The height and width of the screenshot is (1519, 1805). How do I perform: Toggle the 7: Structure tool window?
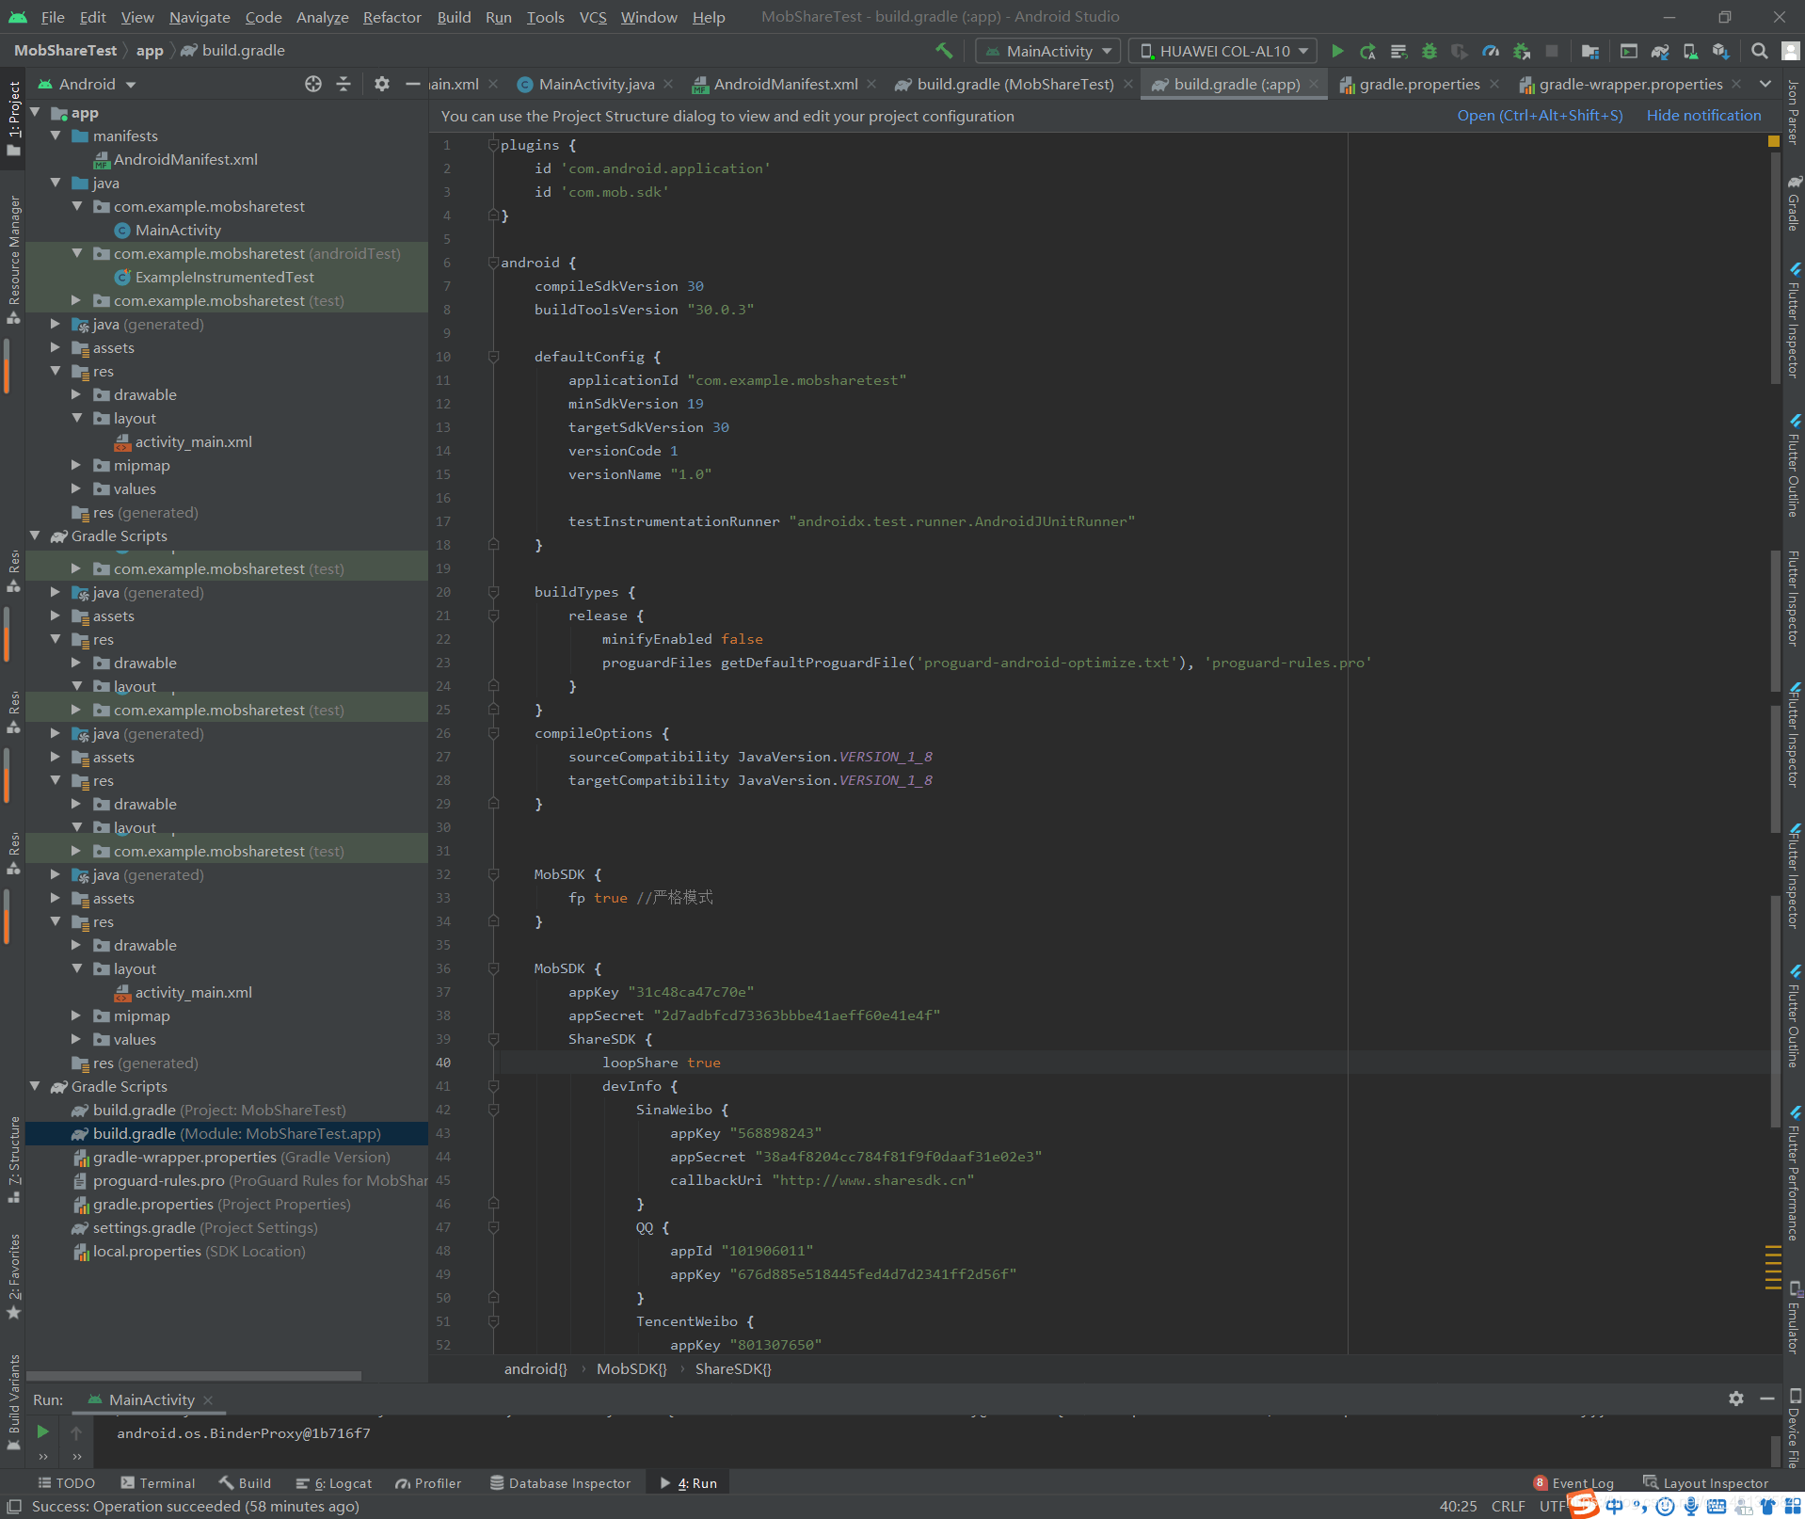(13, 1159)
